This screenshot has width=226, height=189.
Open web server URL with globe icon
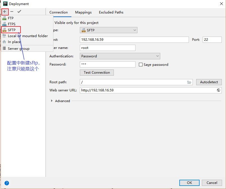218,90
